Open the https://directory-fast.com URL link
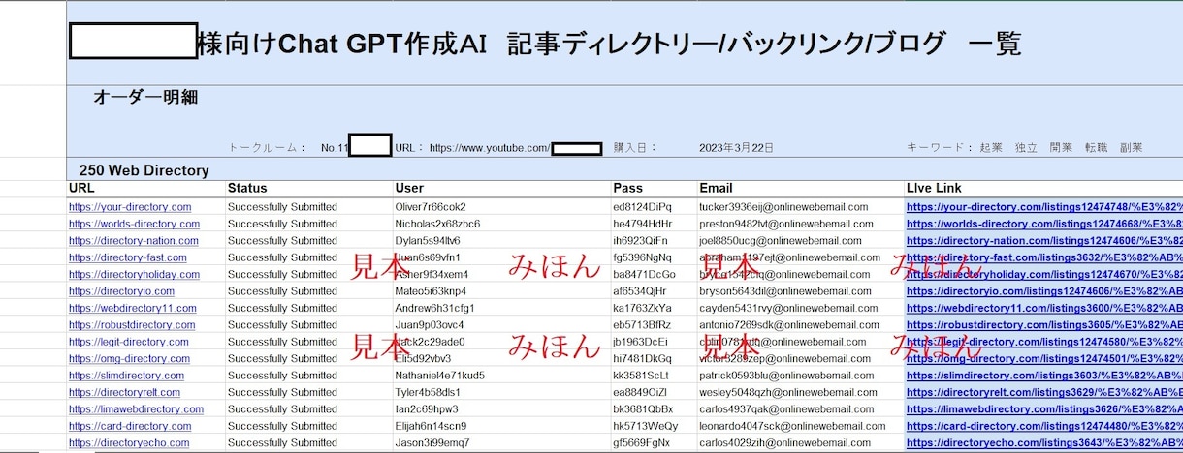 point(127,257)
